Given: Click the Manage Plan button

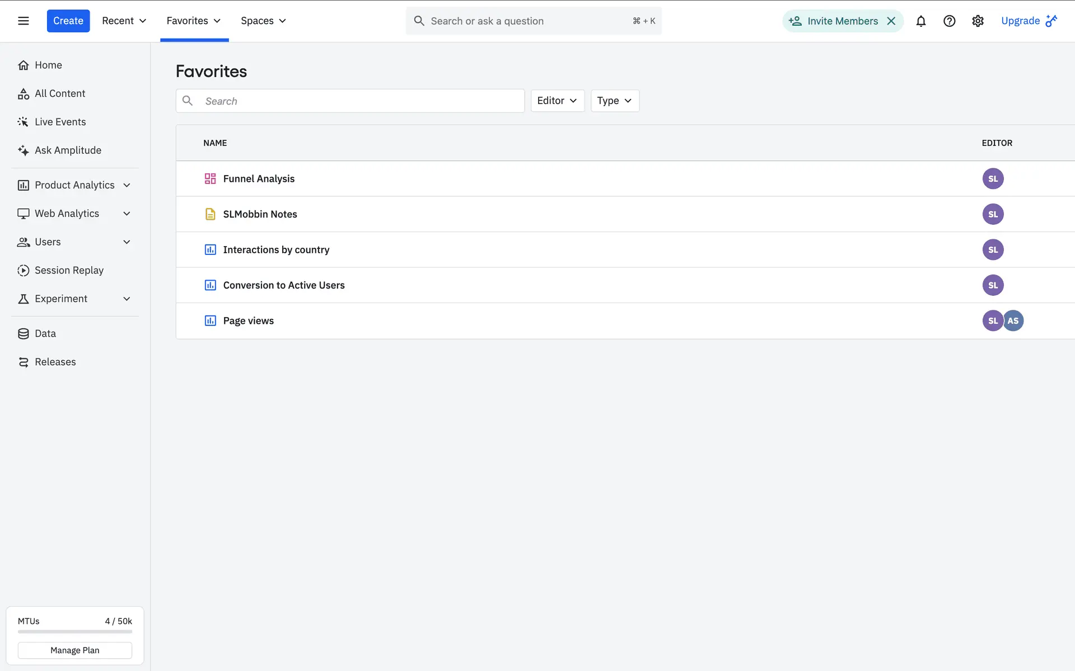Looking at the screenshot, I should tap(74, 650).
